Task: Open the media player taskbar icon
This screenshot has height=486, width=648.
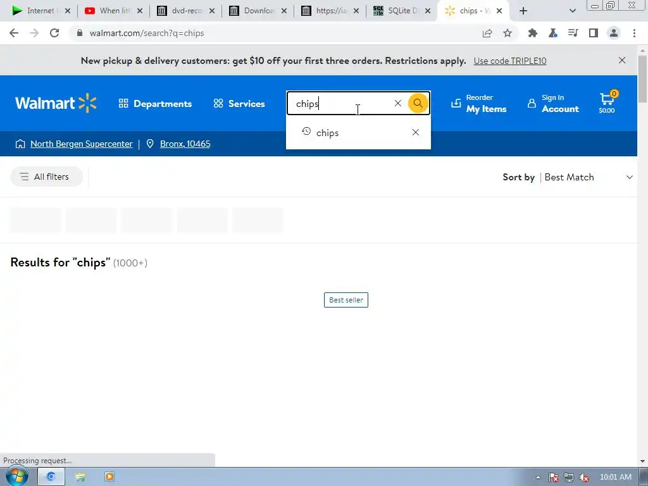Action: [109, 477]
